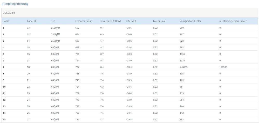This screenshot has width=259, height=123.
Task: Select frequency cell 794
Action: 77,120
